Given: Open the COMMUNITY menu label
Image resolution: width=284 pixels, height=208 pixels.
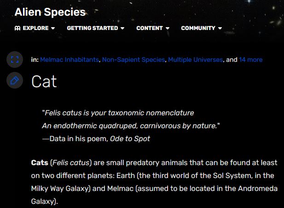Looking at the screenshot, I should click(x=198, y=28).
